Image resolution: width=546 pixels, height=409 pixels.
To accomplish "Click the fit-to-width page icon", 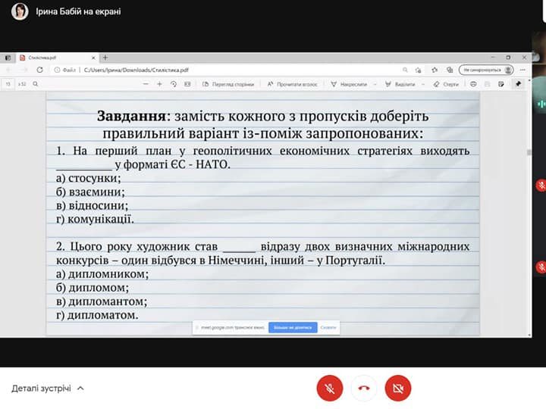I will [187, 84].
